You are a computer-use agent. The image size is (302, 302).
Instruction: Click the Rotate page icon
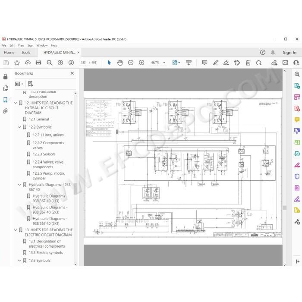259,63
